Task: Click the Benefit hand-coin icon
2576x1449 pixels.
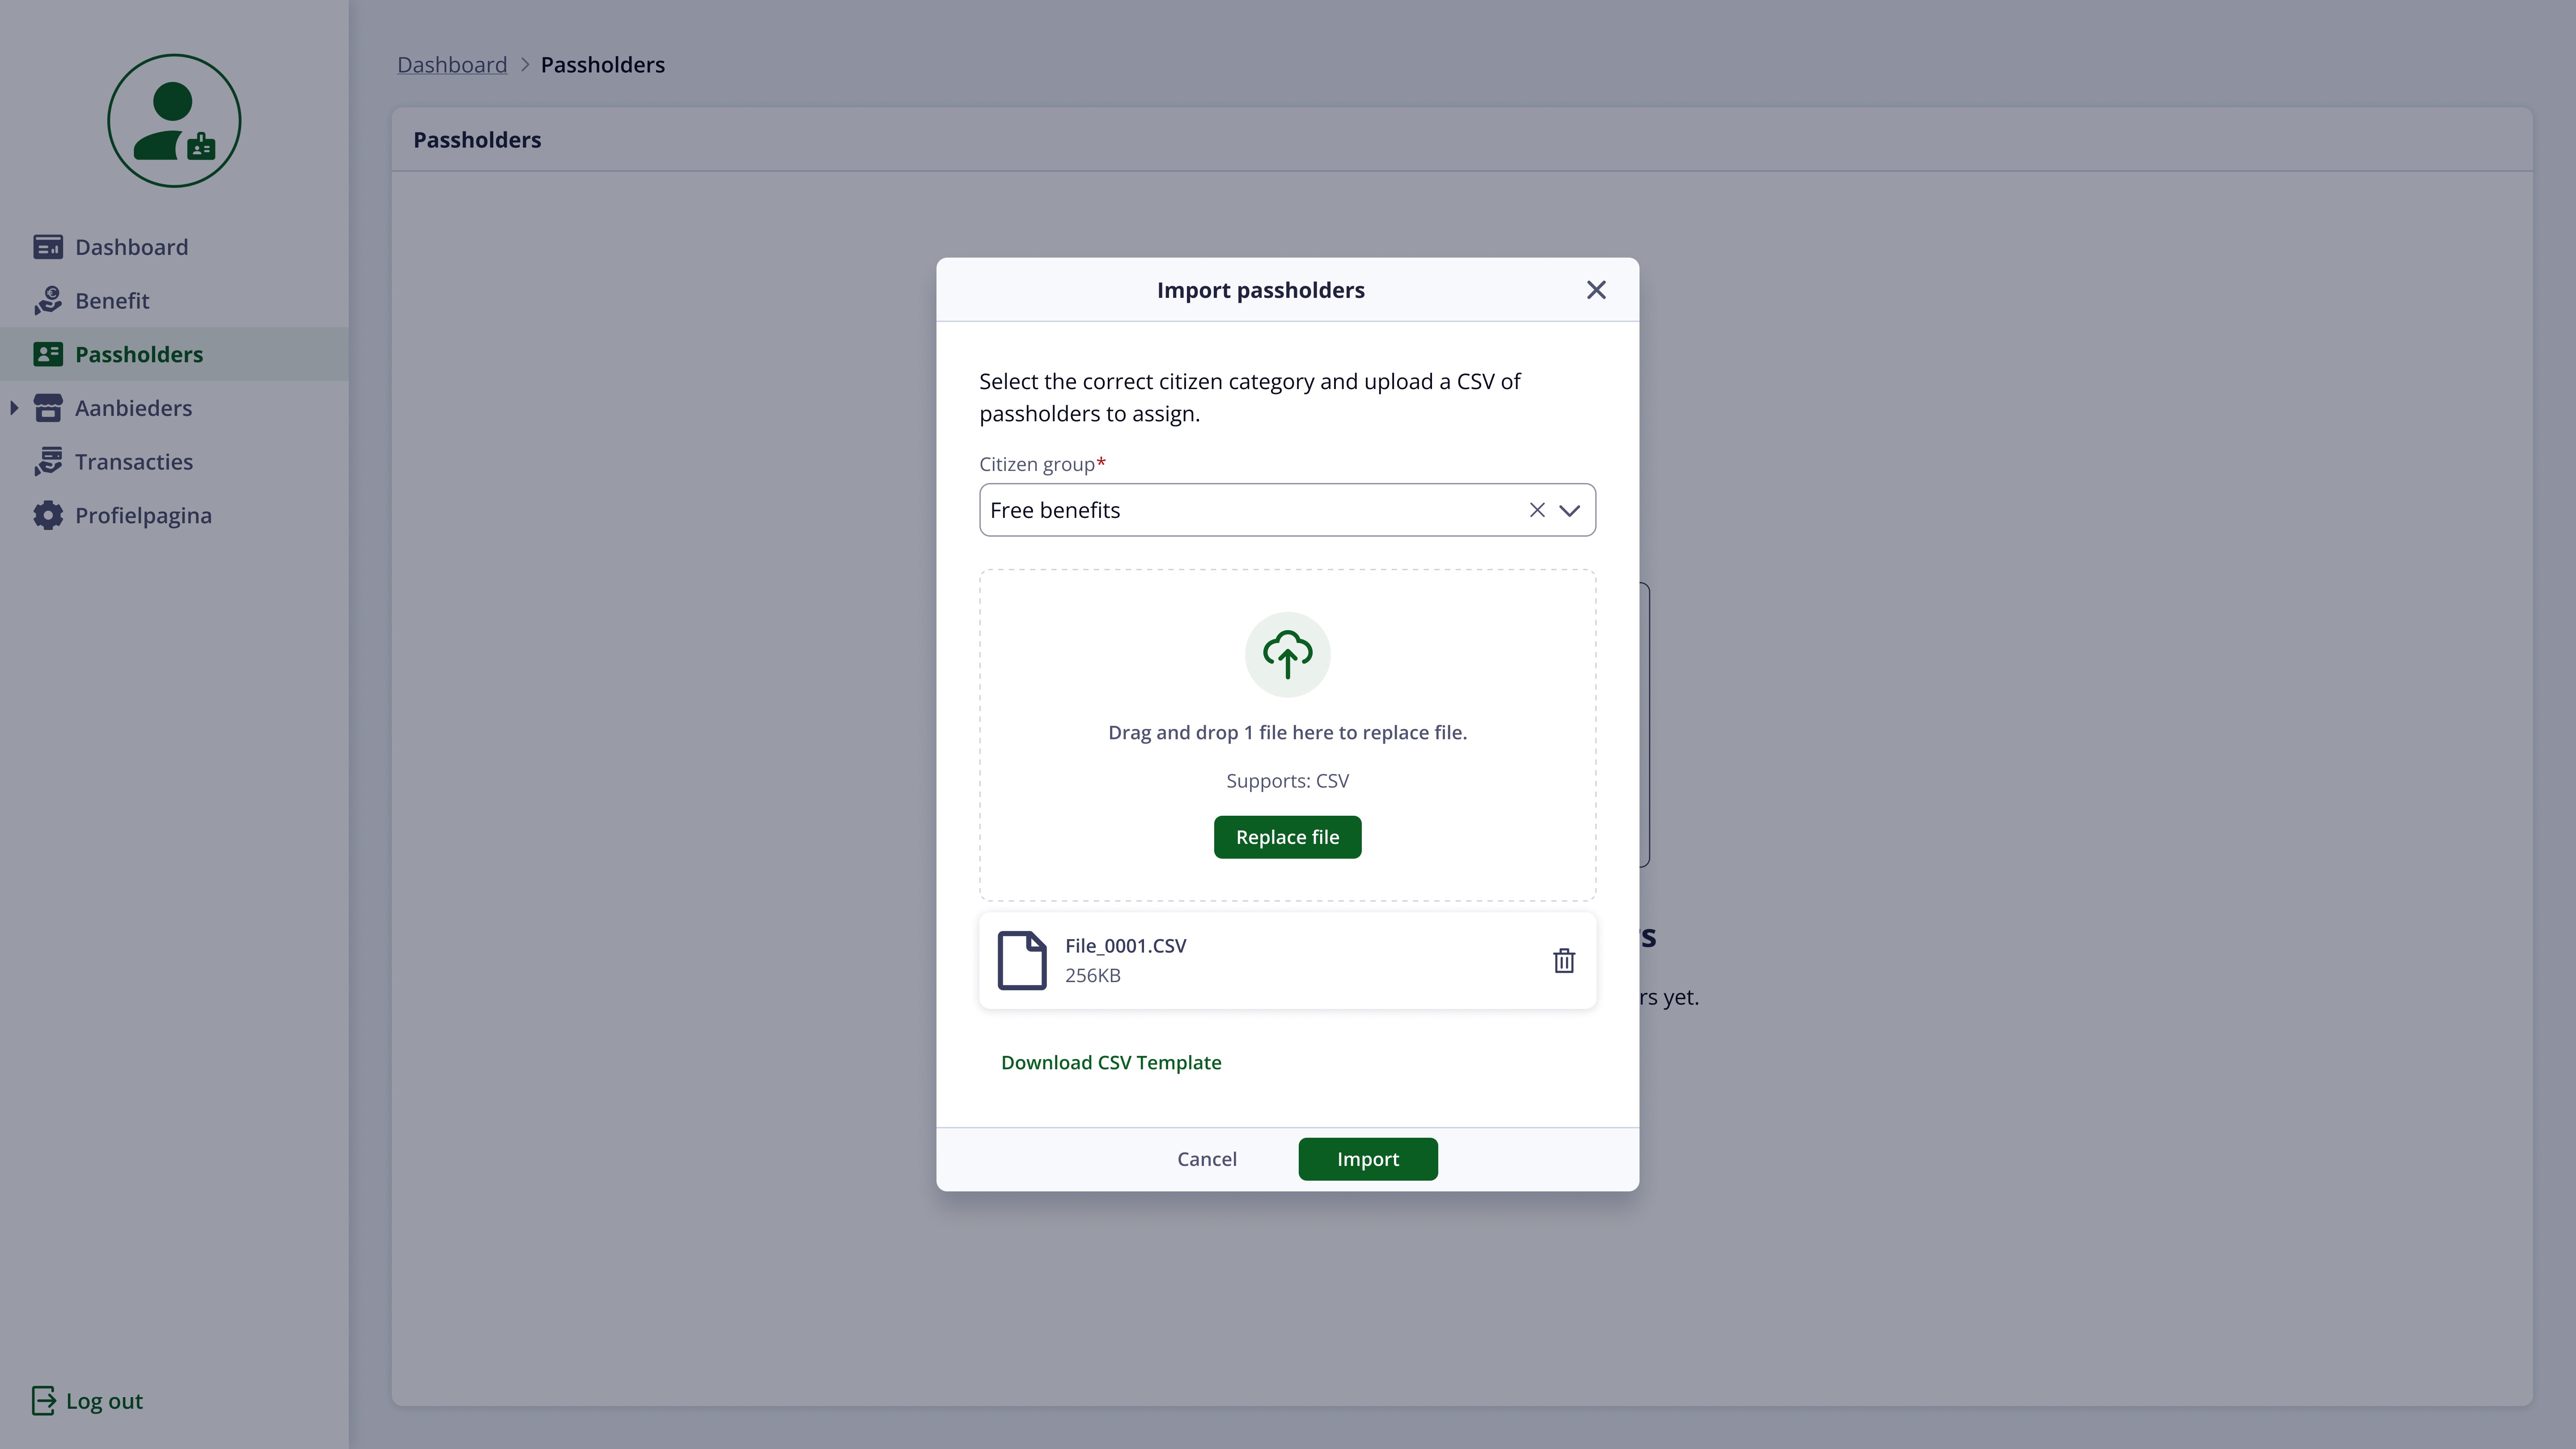Action: pyautogui.click(x=47, y=301)
